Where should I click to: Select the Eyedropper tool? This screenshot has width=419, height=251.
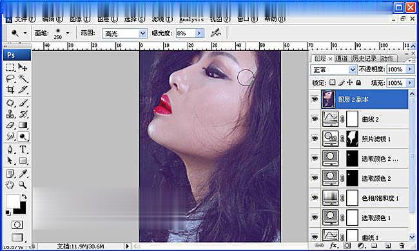pyautogui.click(x=23, y=174)
